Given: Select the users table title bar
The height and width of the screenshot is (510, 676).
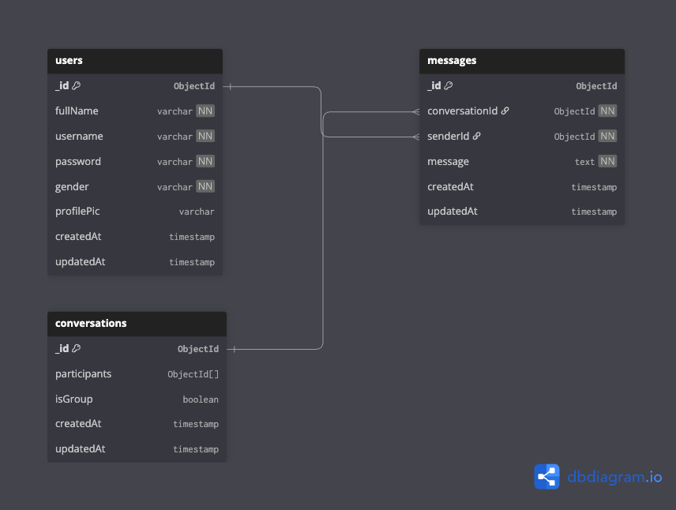Looking at the screenshot, I should click(x=134, y=60).
